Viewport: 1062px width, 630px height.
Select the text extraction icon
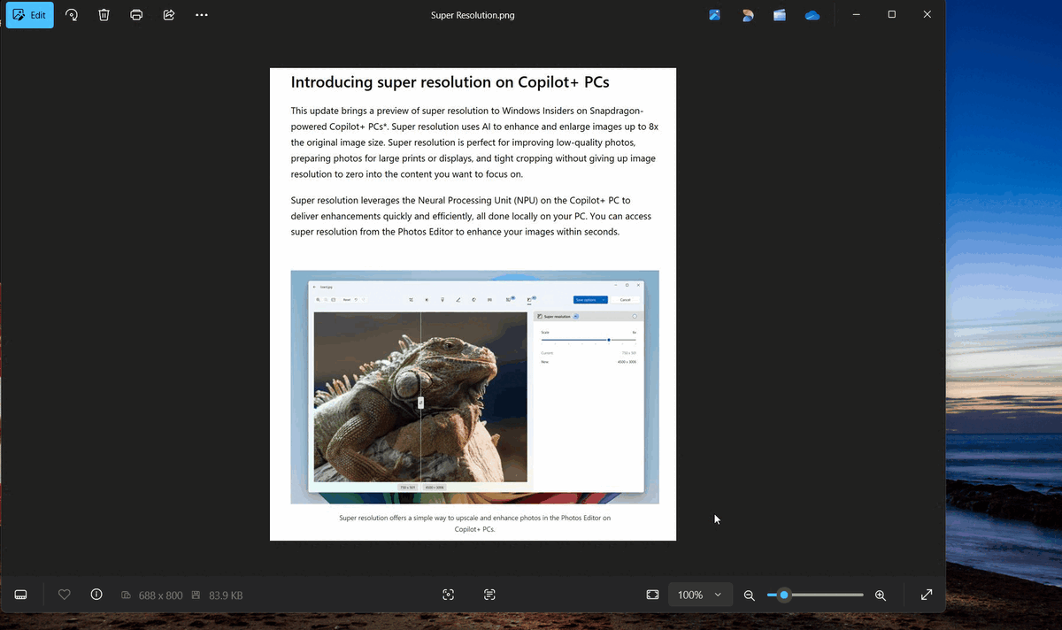(x=489, y=595)
